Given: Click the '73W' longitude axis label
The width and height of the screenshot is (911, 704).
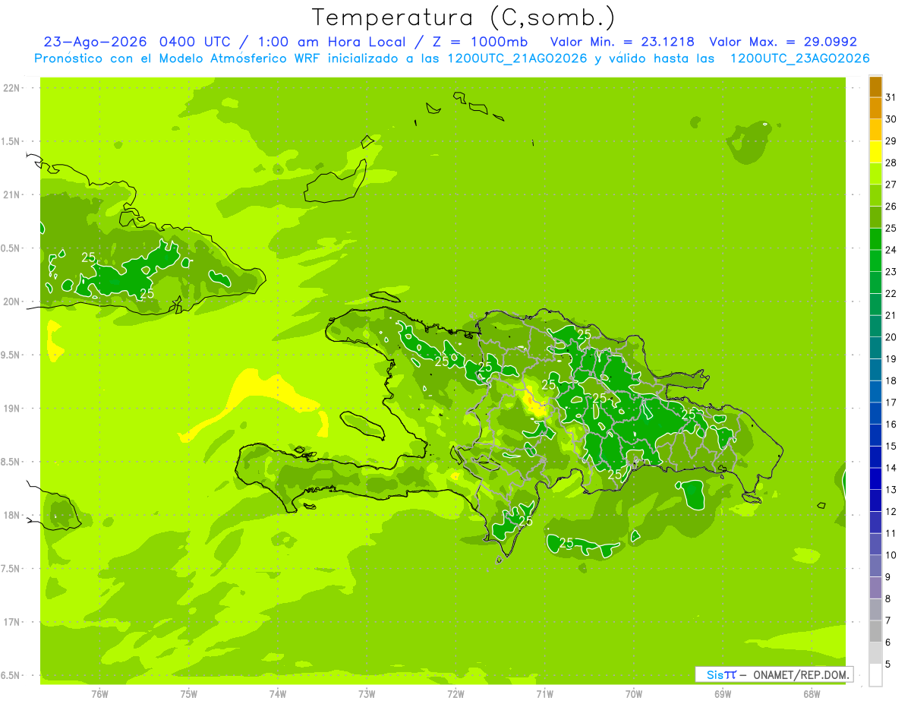Looking at the screenshot, I should [x=367, y=693].
